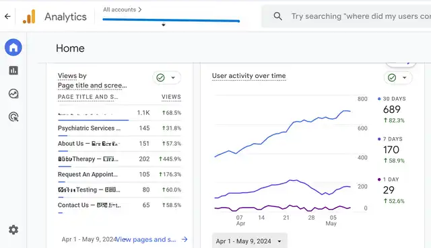The width and height of the screenshot is (431, 248).
Task: Toggle green checkmark on User activity card
Action: 392,78
